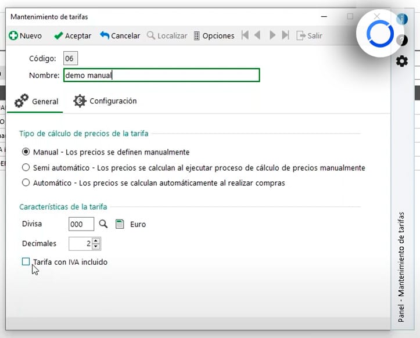This screenshot has width=420, height=338.
Task: Click the gear settings icon in side panel
Action: tap(402, 62)
